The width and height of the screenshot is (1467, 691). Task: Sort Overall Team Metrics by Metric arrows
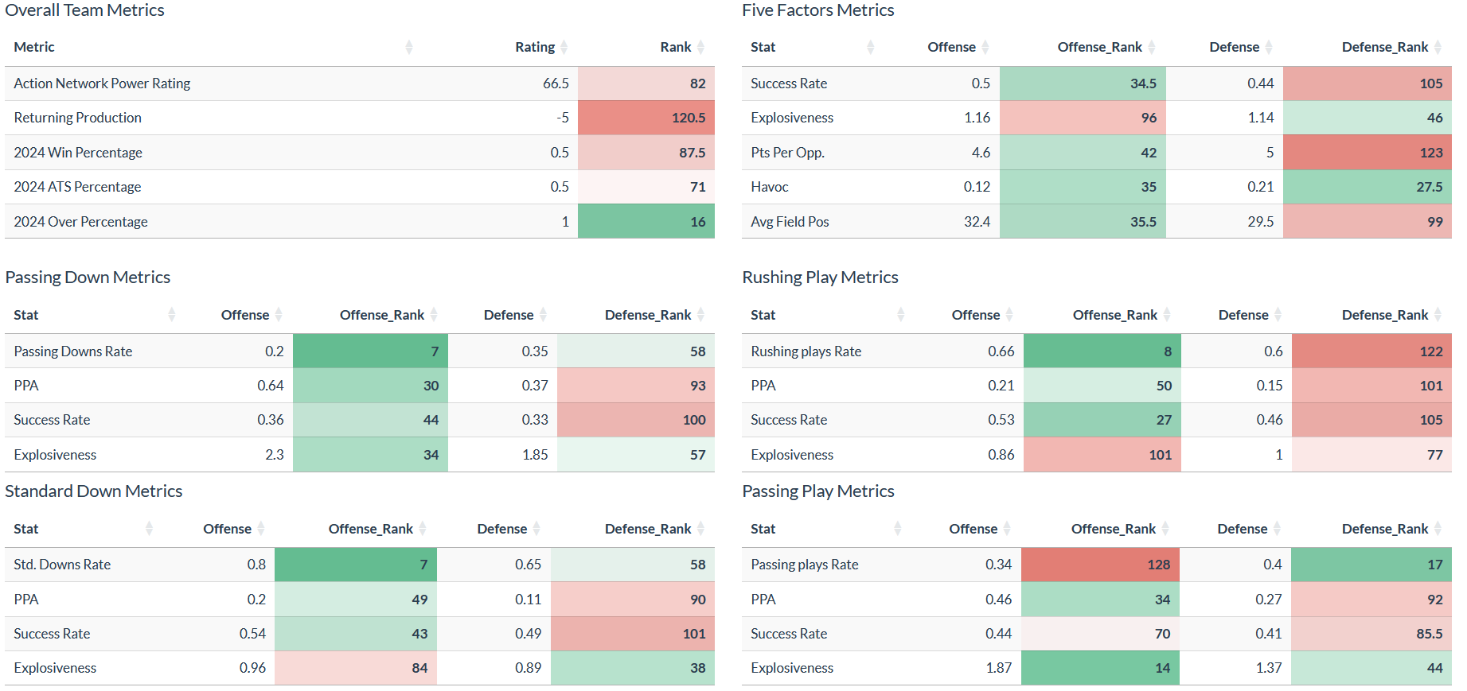(x=408, y=48)
